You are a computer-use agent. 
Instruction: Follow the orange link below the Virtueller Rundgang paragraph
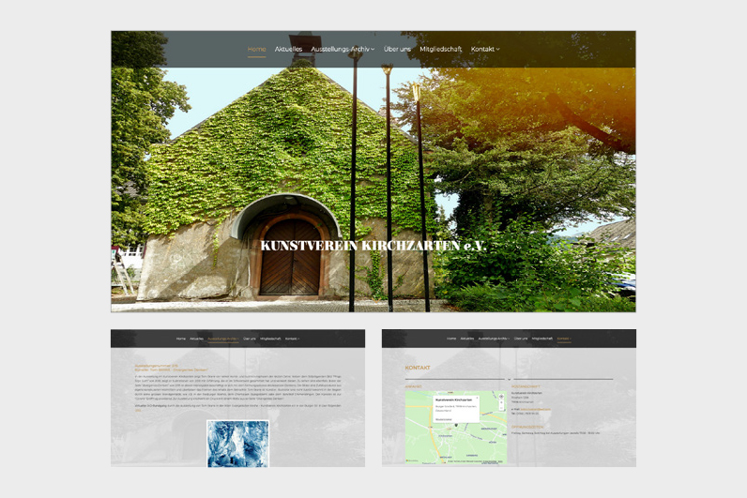(138, 411)
